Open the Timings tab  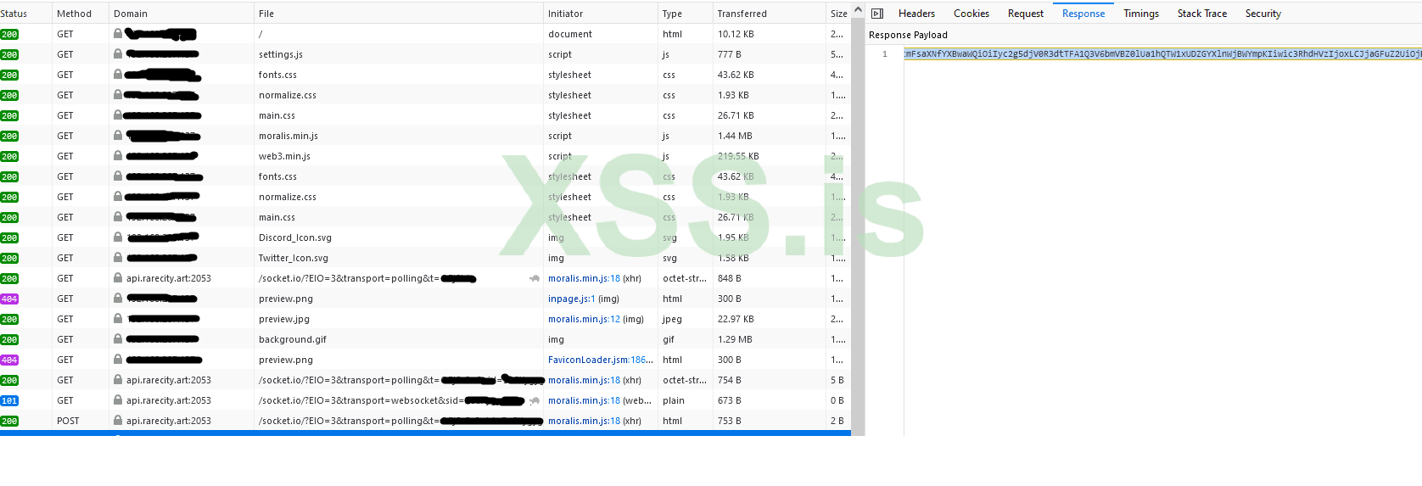pos(1141,14)
